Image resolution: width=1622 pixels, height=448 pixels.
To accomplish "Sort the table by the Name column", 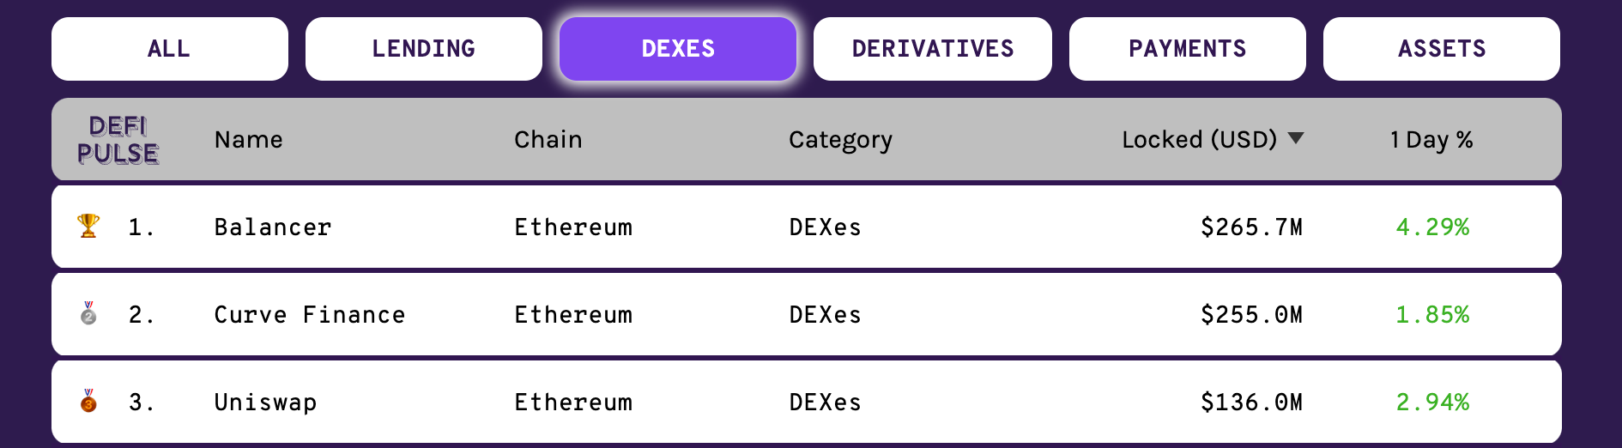I will click(249, 139).
